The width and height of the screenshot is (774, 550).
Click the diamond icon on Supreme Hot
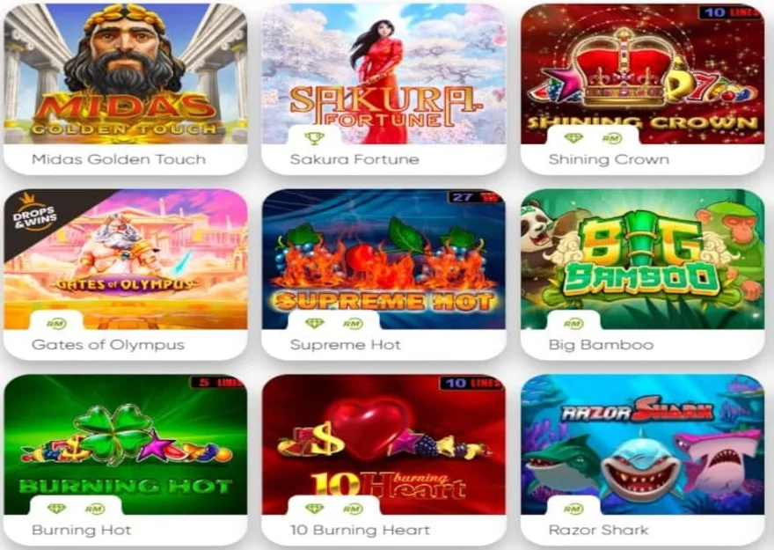coord(315,323)
